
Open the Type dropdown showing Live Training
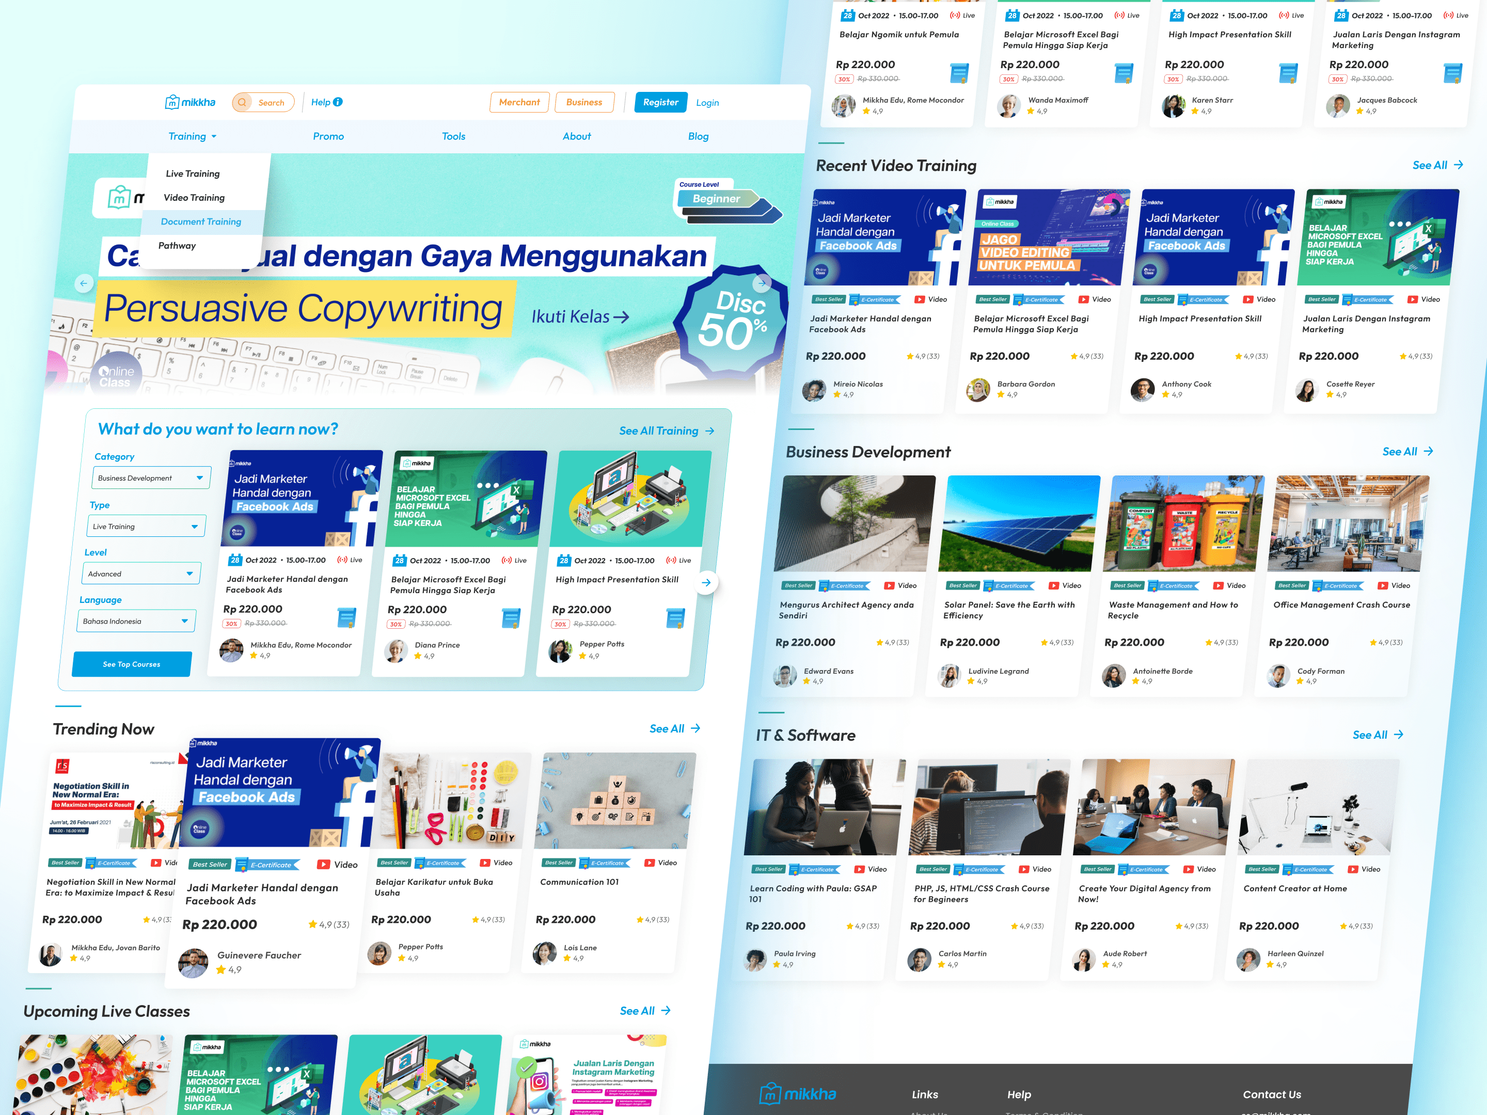tap(146, 526)
